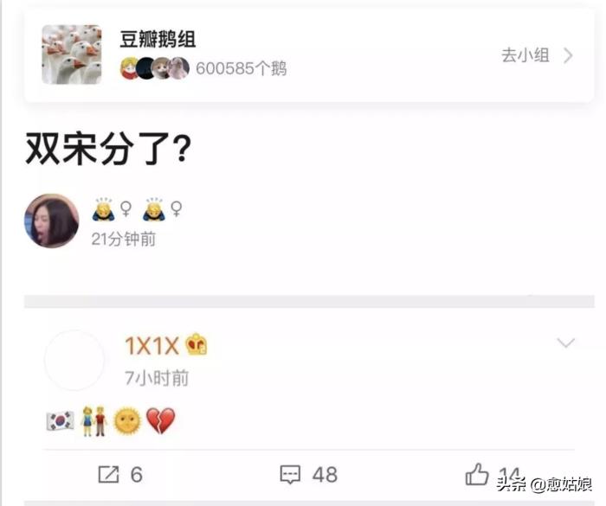
Task: Open the 豆瓣鹅组 group avatar
Action: point(72,54)
